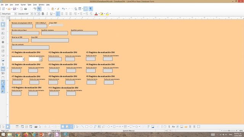Open the Insert menu

[17, 5]
